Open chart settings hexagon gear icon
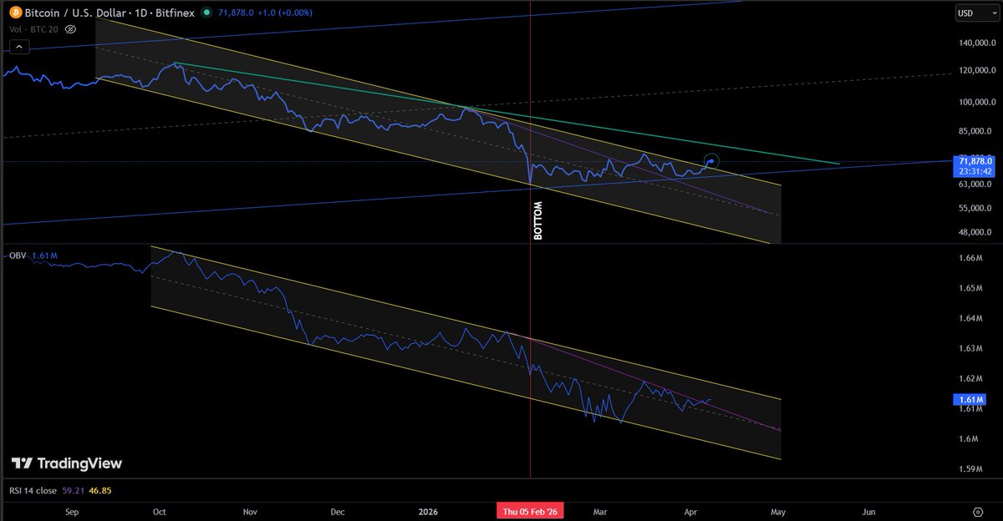Screen dimensions: 1003x521 tap(977, 511)
